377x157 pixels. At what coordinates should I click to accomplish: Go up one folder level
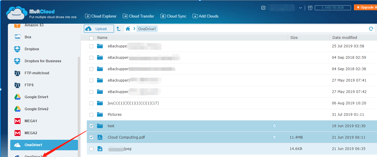pyautogui.click(x=118, y=29)
